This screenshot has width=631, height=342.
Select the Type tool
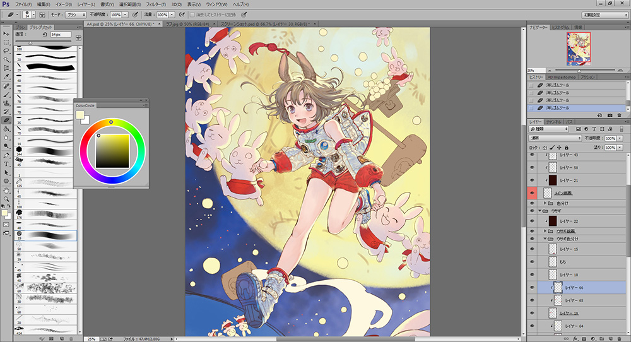coord(6,164)
